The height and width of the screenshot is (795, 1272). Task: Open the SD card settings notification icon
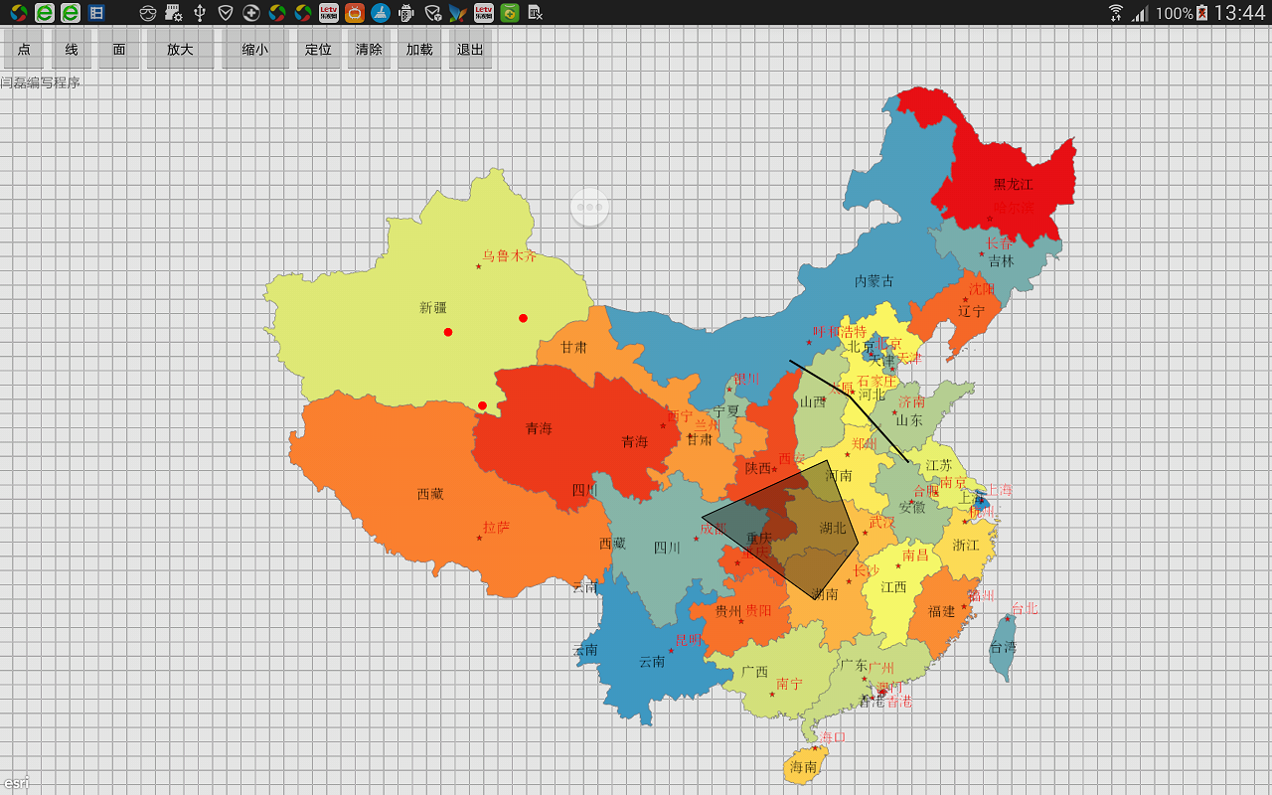point(174,13)
